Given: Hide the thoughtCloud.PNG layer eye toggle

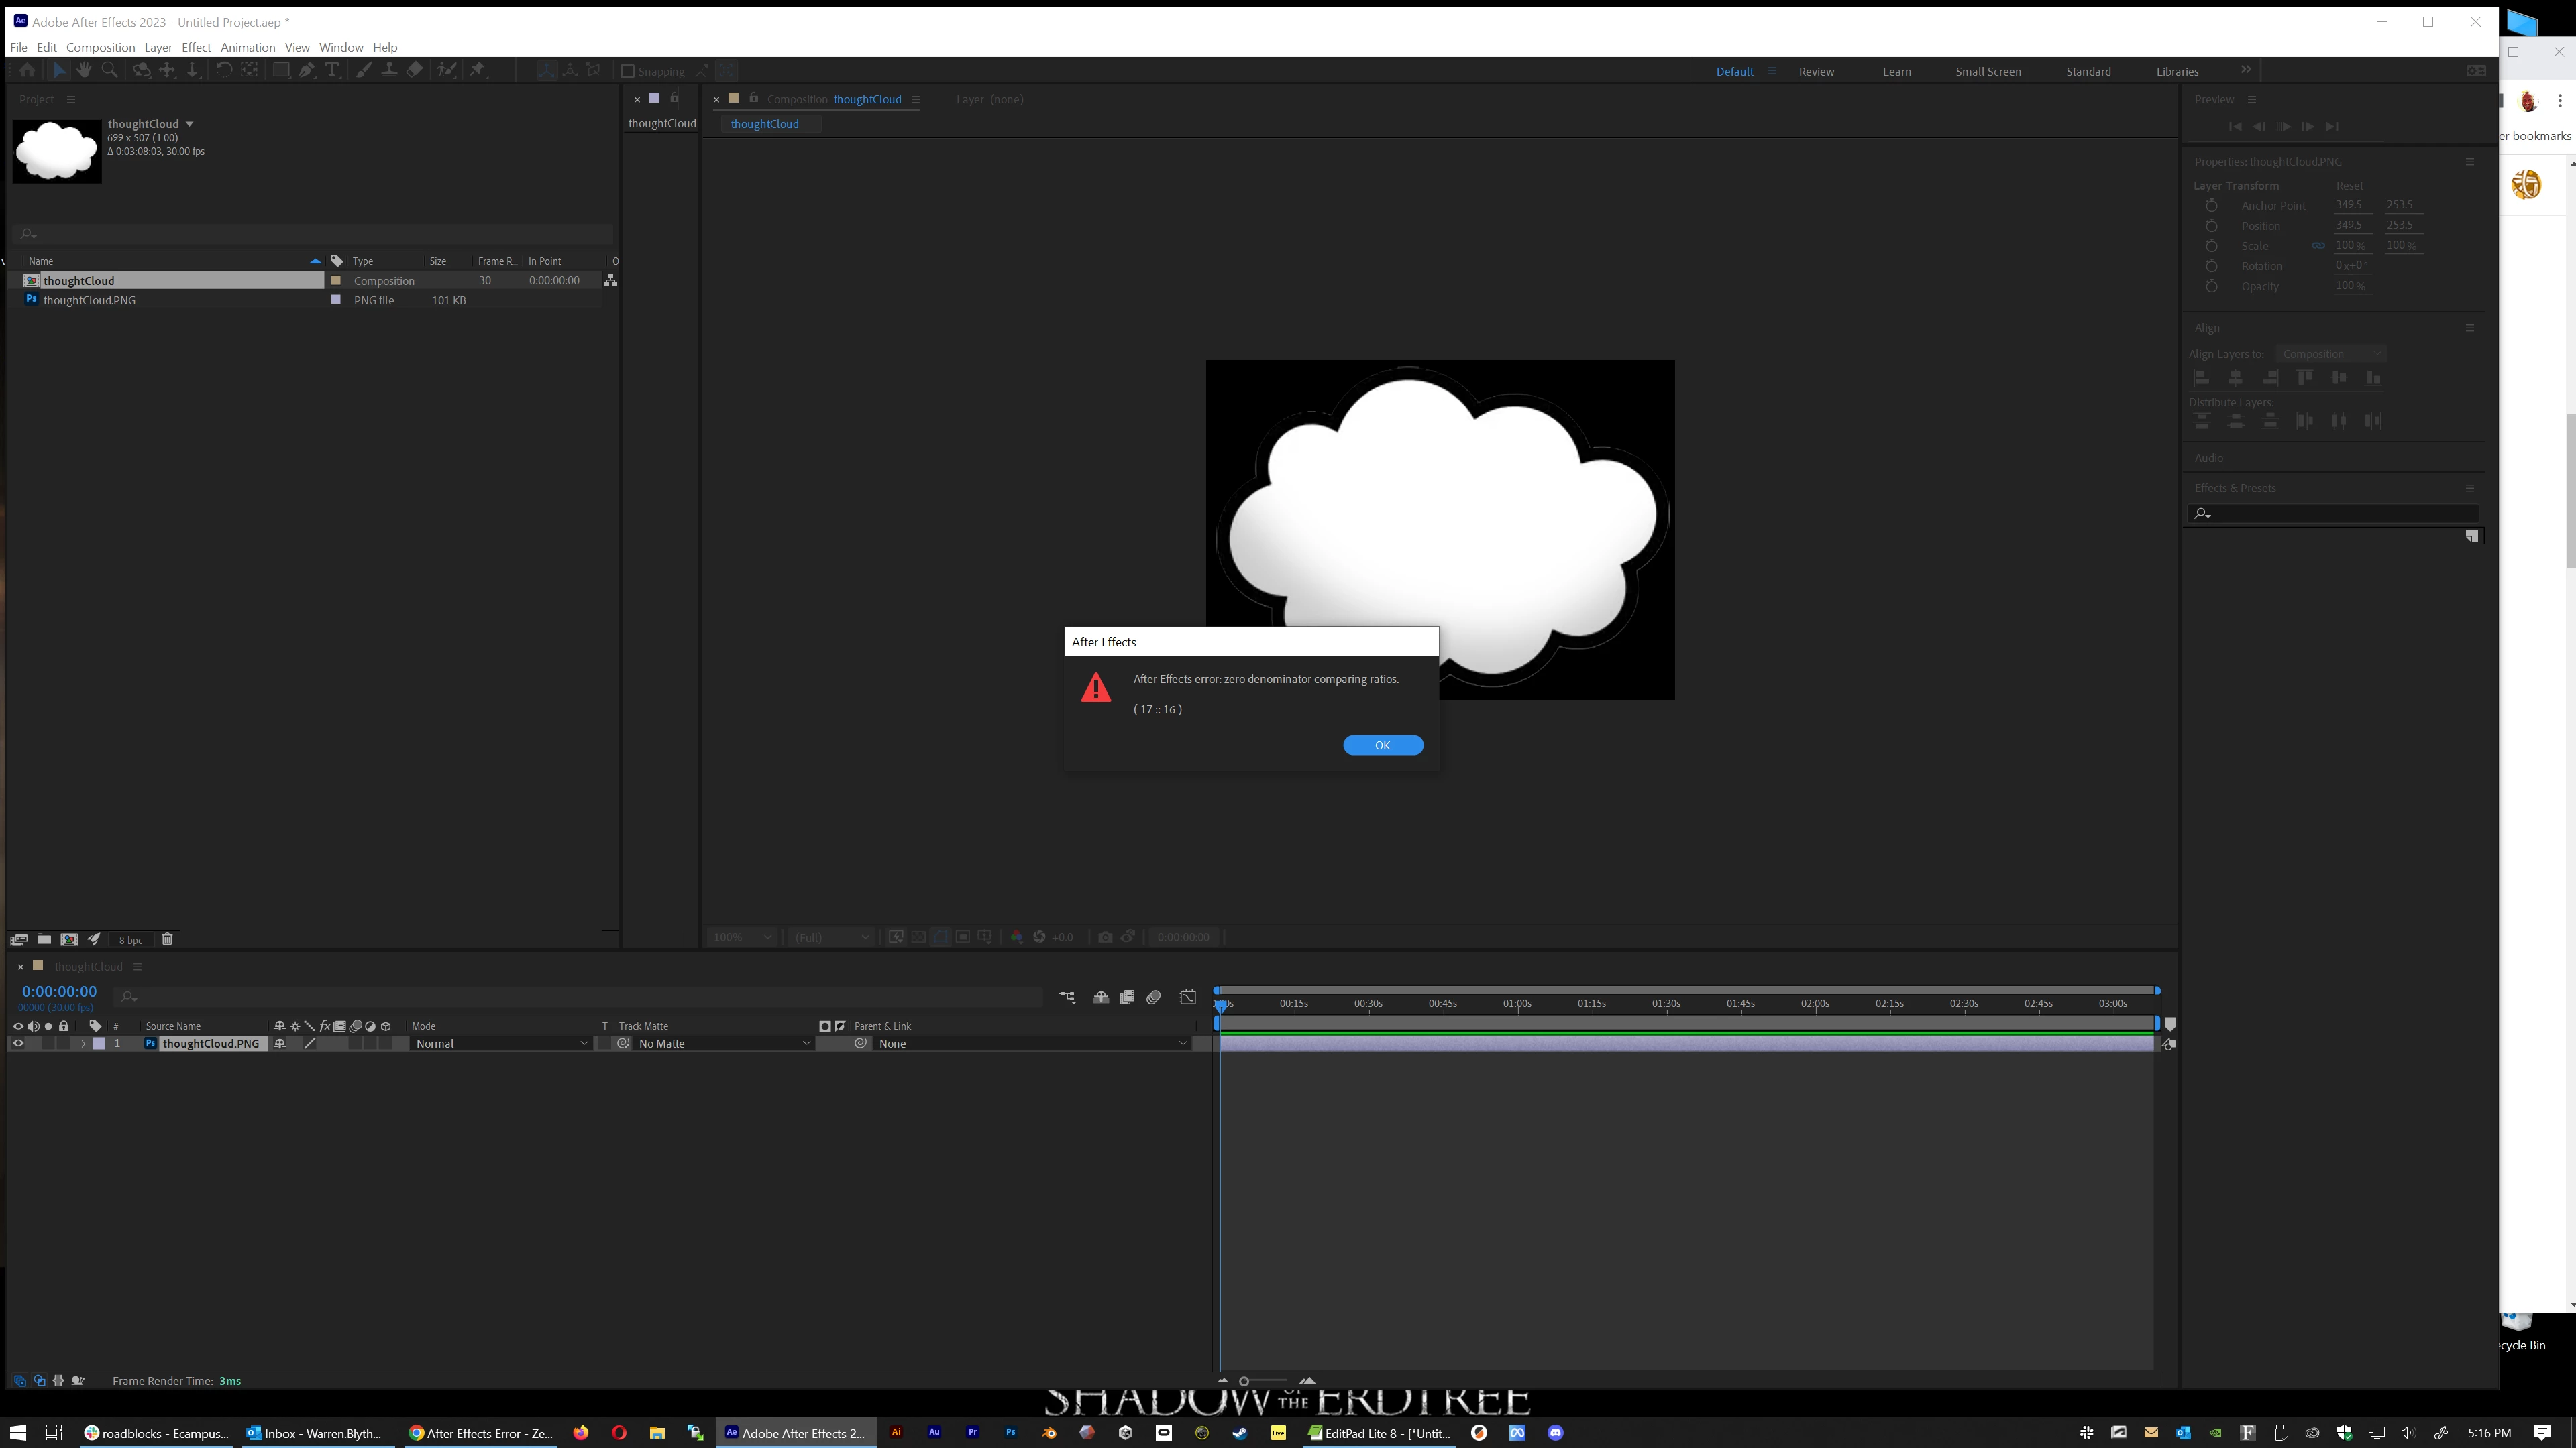Looking at the screenshot, I should point(17,1043).
